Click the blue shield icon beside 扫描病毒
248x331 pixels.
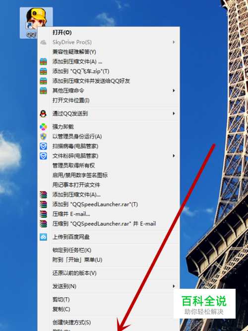point(44,146)
